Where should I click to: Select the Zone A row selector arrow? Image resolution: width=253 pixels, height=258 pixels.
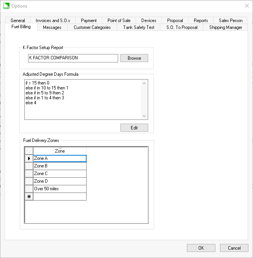click(x=29, y=158)
